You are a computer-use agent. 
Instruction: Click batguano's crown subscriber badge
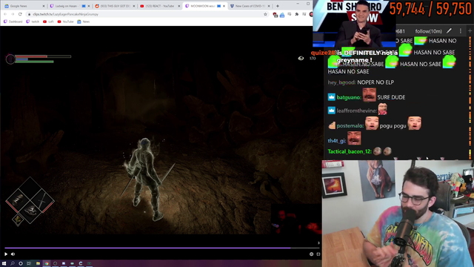(x=332, y=97)
